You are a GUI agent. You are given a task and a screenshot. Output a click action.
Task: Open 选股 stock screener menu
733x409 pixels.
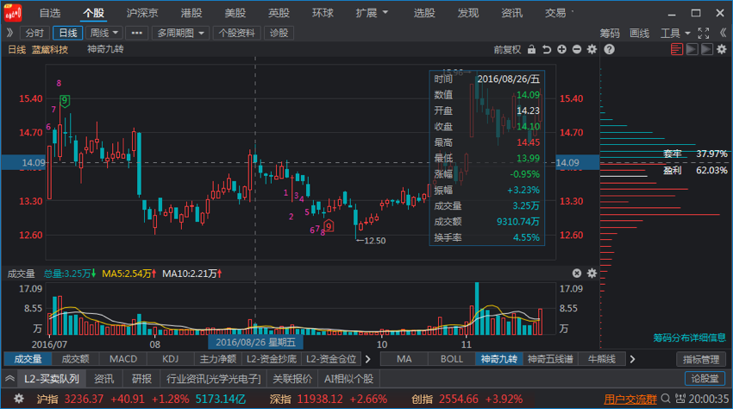(x=424, y=13)
